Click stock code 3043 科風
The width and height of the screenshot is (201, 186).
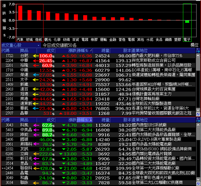9,125
